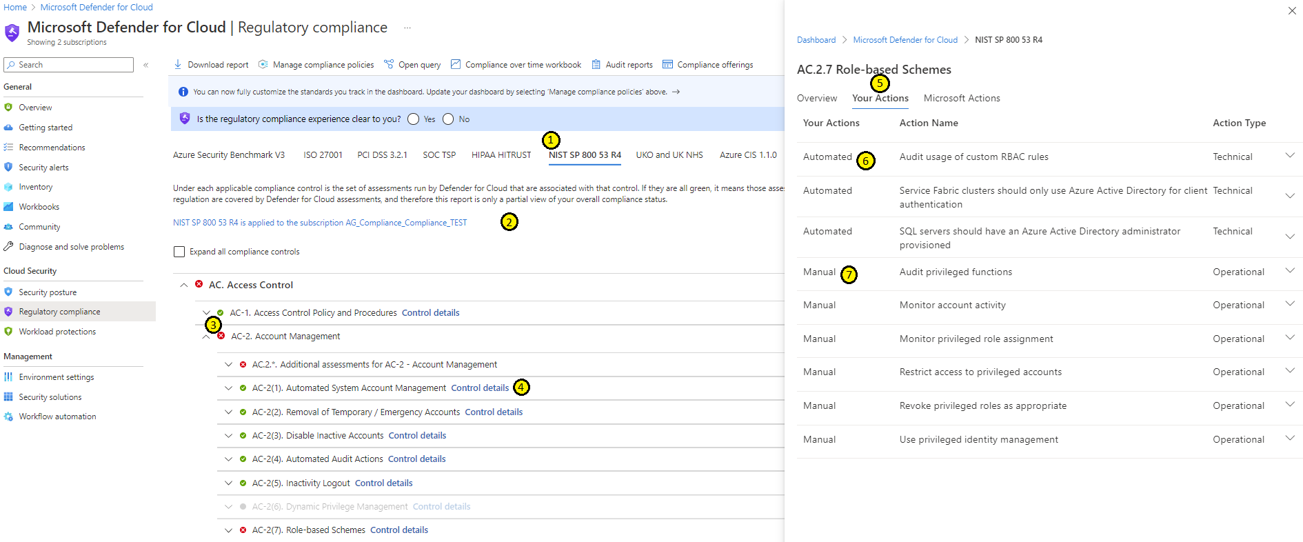Click the Security posture shield icon

pyautogui.click(x=8, y=292)
